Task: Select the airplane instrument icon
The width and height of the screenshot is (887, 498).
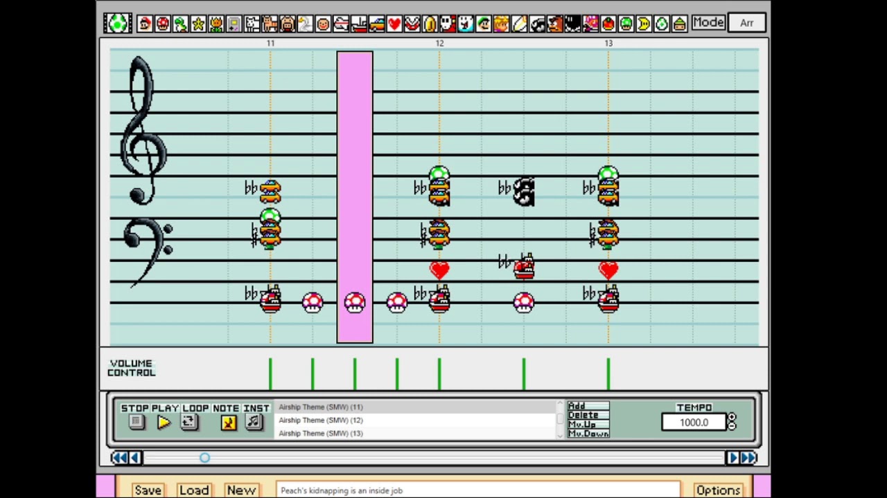Action: (341, 24)
